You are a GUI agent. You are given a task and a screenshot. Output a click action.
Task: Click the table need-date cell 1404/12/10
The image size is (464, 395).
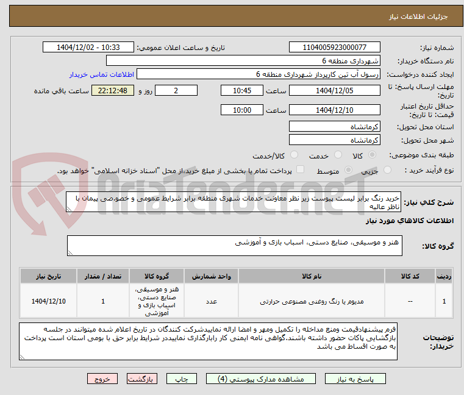tap(49, 301)
